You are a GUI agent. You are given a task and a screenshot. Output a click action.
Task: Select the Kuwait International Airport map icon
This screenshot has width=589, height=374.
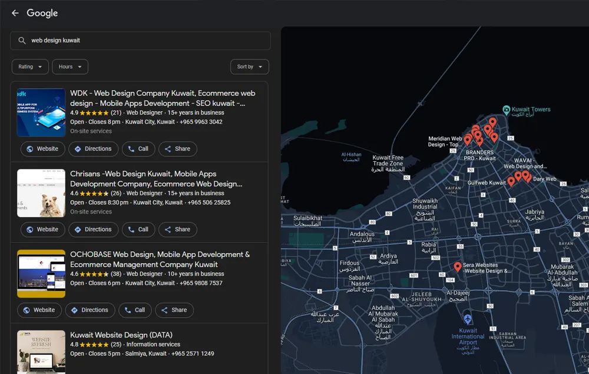[468, 319]
